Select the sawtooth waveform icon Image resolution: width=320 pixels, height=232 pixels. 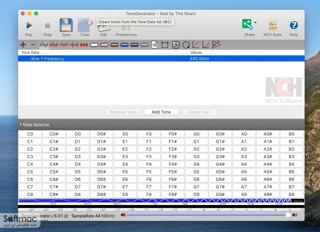[x=74, y=45]
